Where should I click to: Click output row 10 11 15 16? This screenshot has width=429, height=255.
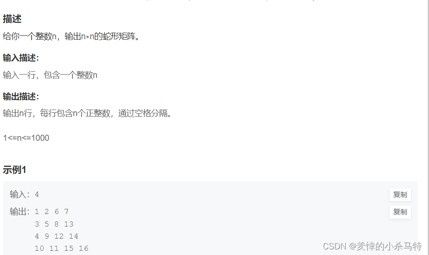tap(62, 248)
